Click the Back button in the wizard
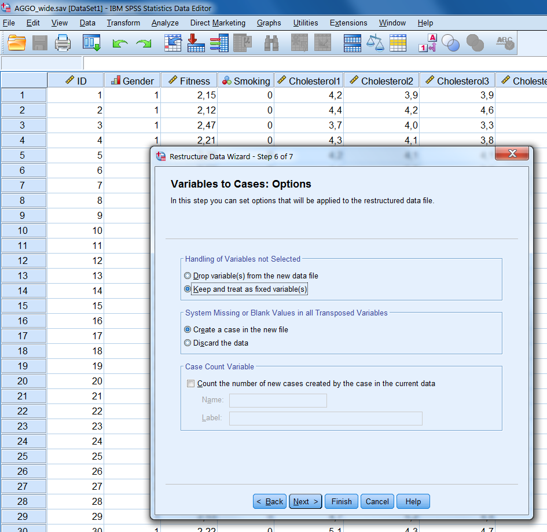Screen dimensions: 547x532 [x=269, y=501]
